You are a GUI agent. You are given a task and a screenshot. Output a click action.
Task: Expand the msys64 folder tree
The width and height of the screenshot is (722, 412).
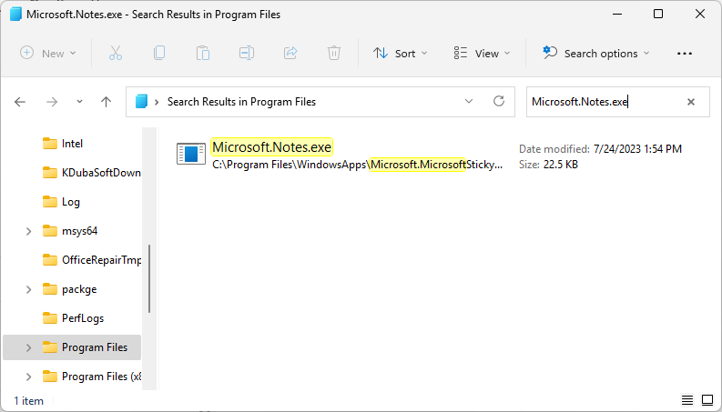point(28,231)
